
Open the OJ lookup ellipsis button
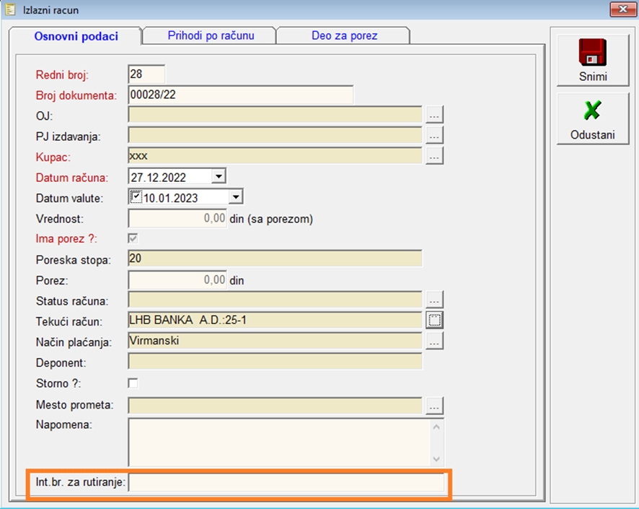click(433, 115)
